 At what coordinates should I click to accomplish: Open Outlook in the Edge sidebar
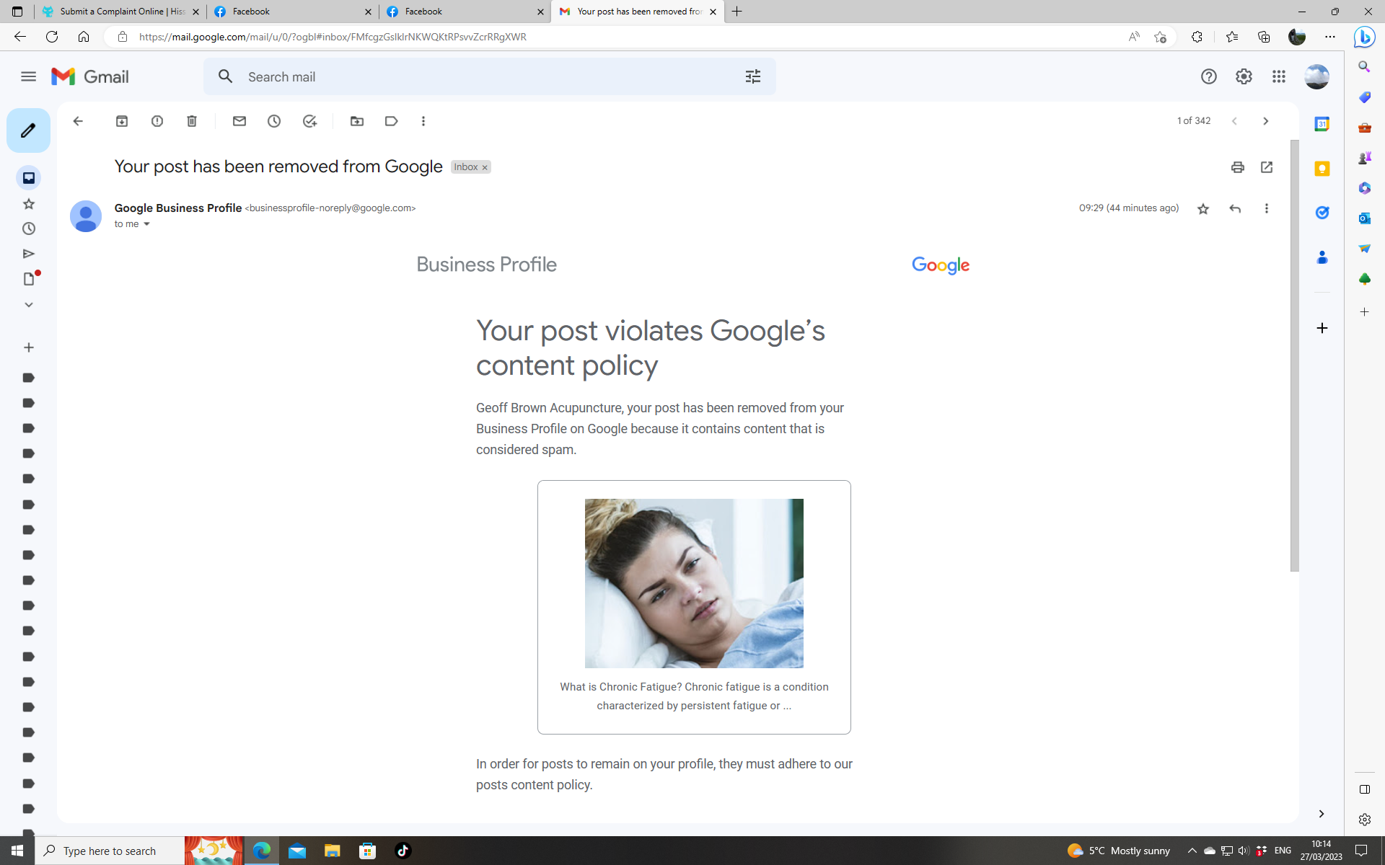click(1364, 218)
